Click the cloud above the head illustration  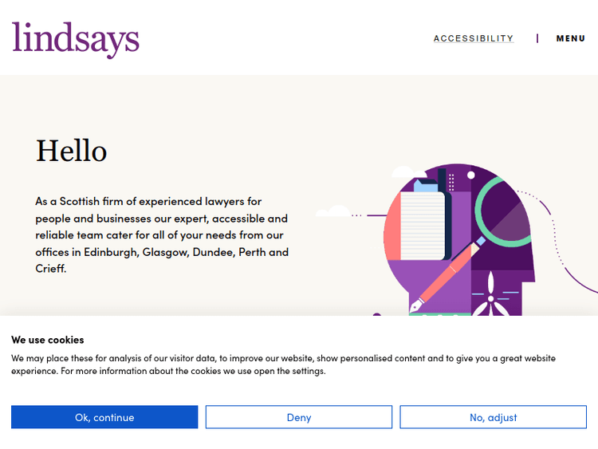[402, 172]
